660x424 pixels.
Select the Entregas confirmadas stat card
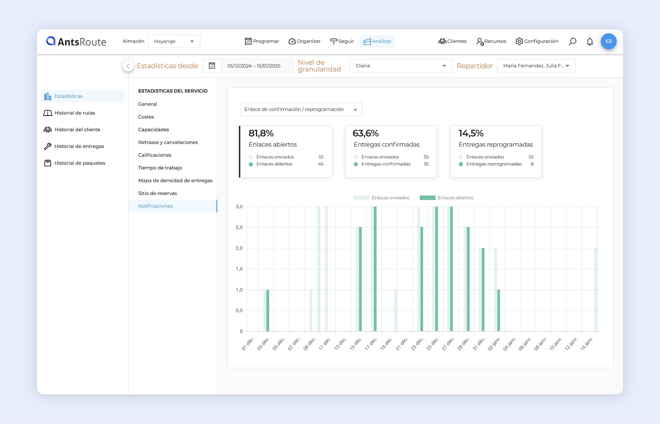[391, 152]
